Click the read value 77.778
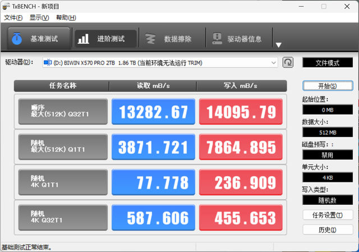Image resolution: width=359 pixels, height=252 pixels. pyautogui.click(x=153, y=182)
